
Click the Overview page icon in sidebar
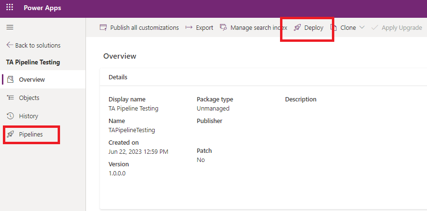coord(11,79)
